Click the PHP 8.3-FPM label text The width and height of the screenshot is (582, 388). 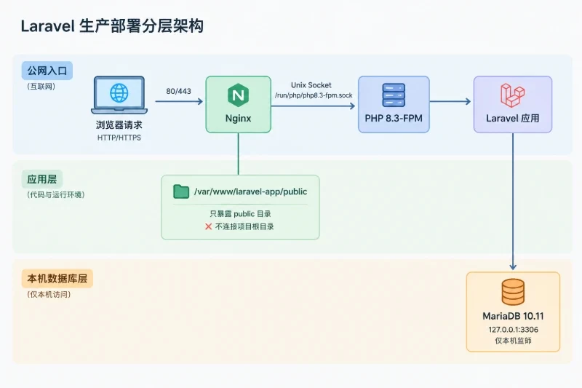tap(394, 119)
